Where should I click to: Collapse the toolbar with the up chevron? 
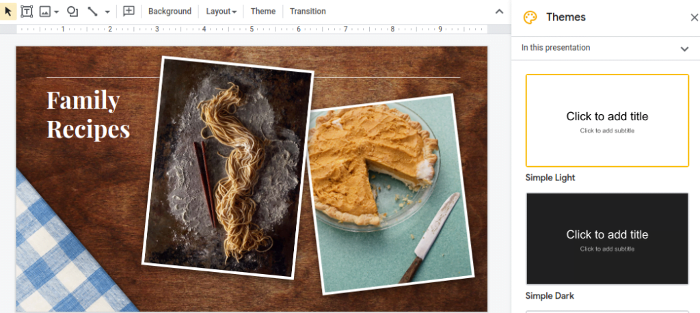pyautogui.click(x=500, y=12)
